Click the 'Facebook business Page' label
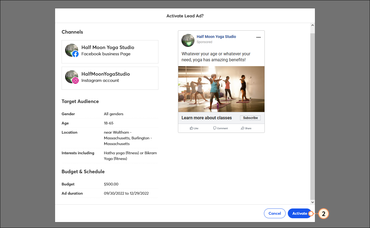 point(106,54)
